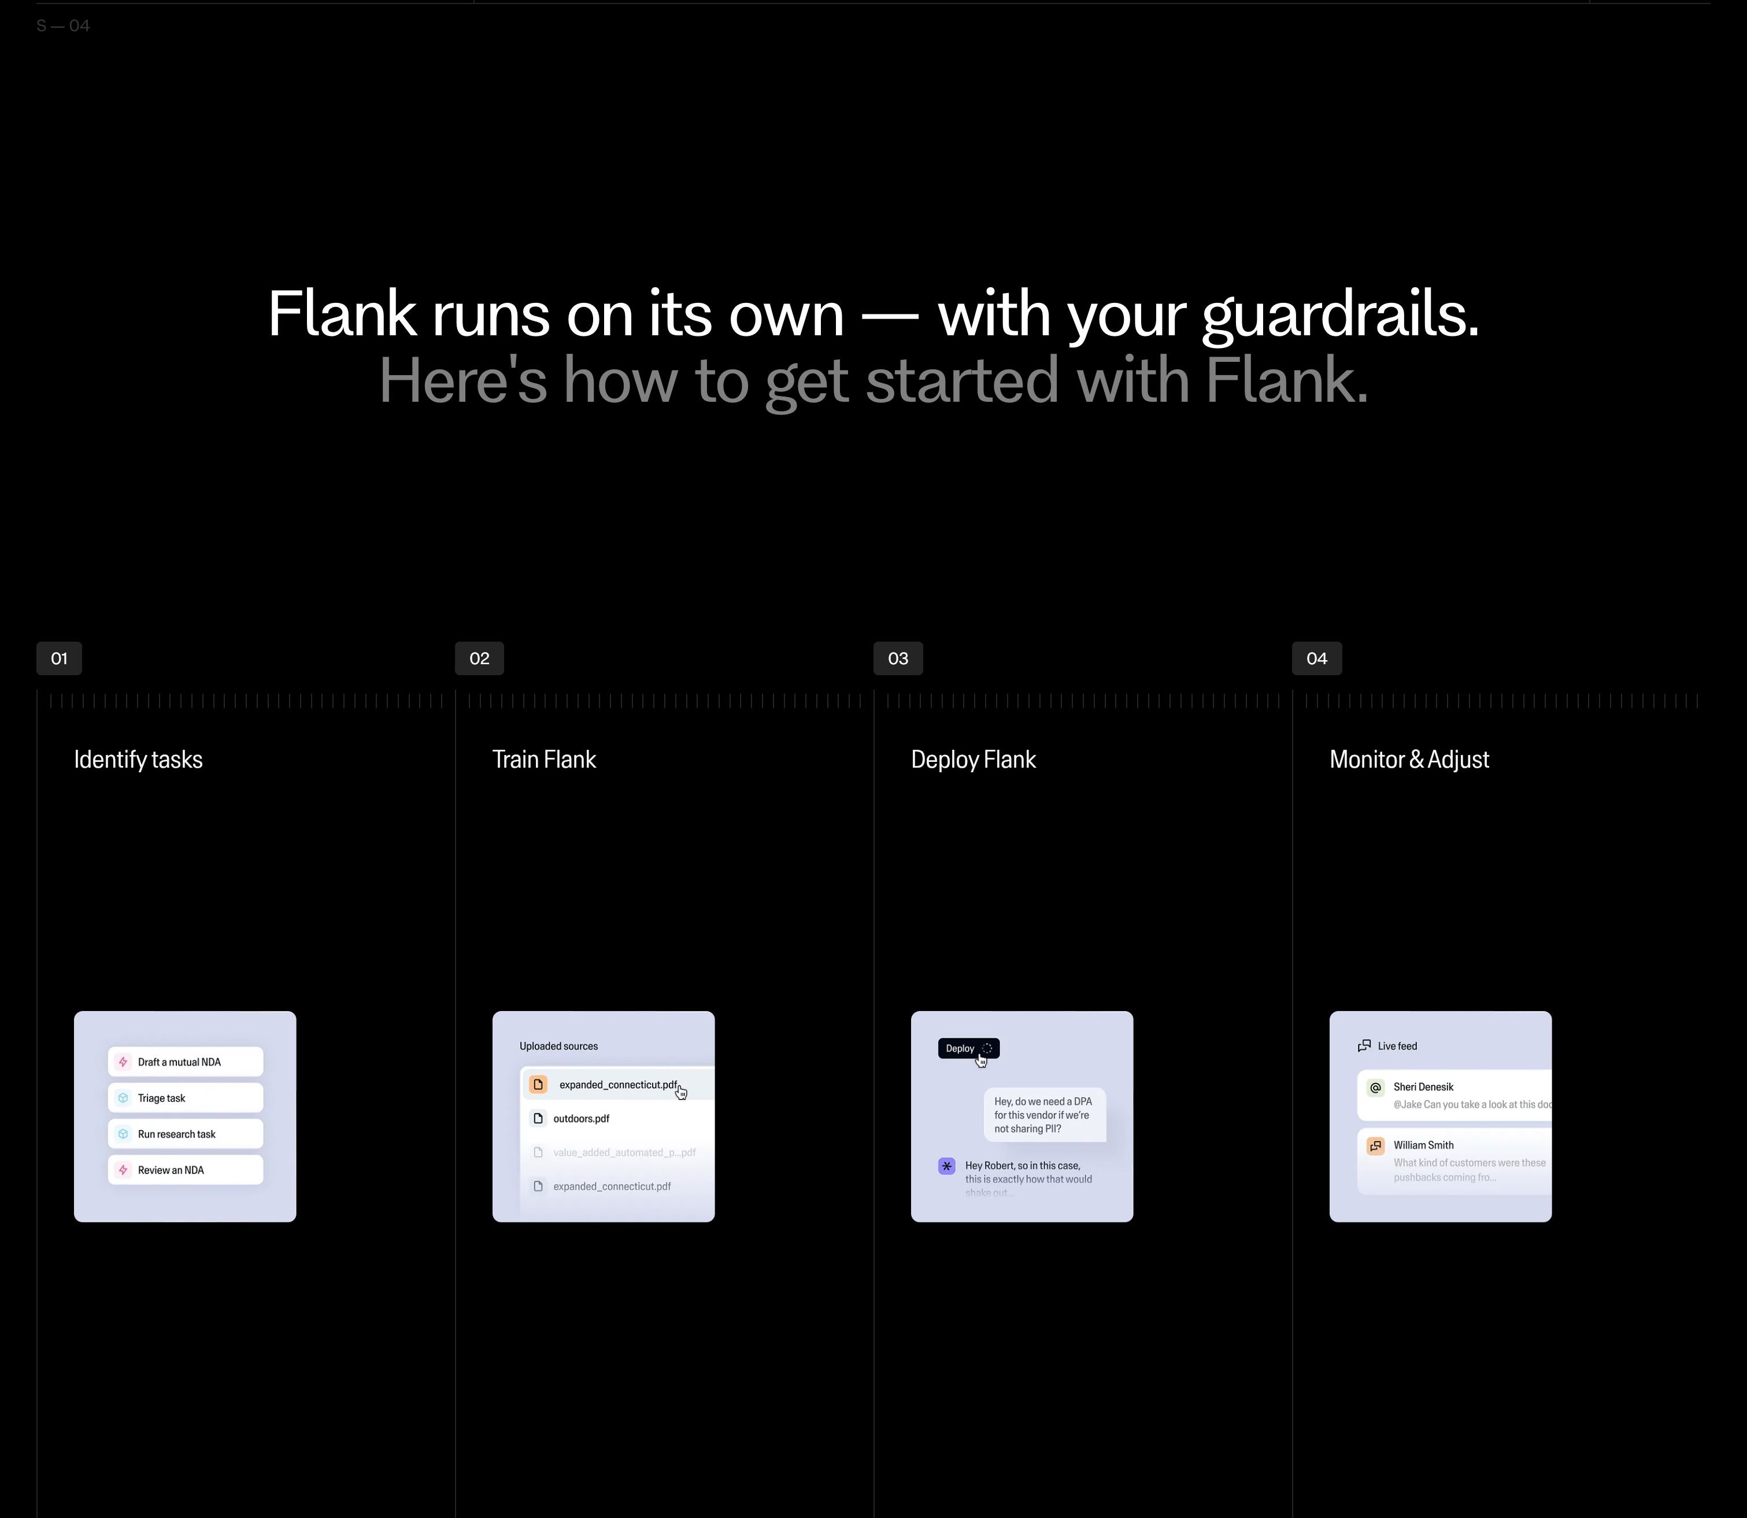Click the cube icon beside Triage task
The height and width of the screenshot is (1518, 1747).
tap(123, 1098)
